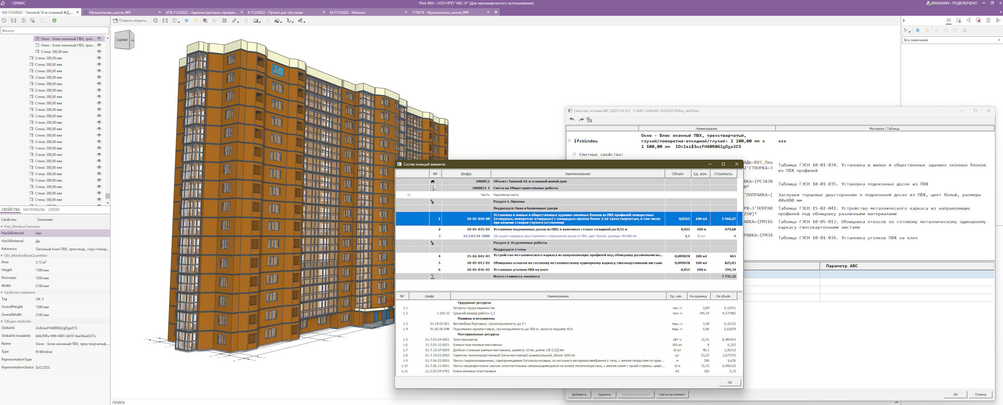Image resolution: width=1003 pixels, height=405 pixels.
Task: Select the ruler measurement tool
Action: click(x=234, y=21)
